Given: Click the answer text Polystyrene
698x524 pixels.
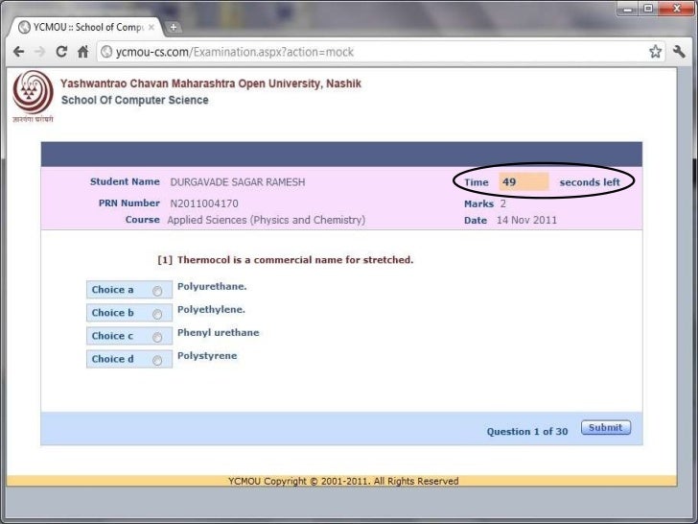Looking at the screenshot, I should (207, 356).
